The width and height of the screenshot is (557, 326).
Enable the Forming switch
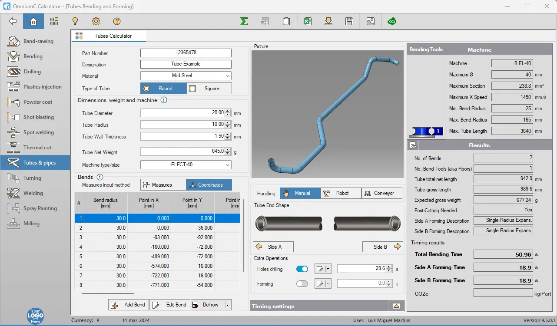coord(302,284)
